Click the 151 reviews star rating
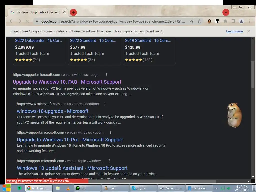The width and height of the screenshot is (256, 192). [x=139, y=60]
